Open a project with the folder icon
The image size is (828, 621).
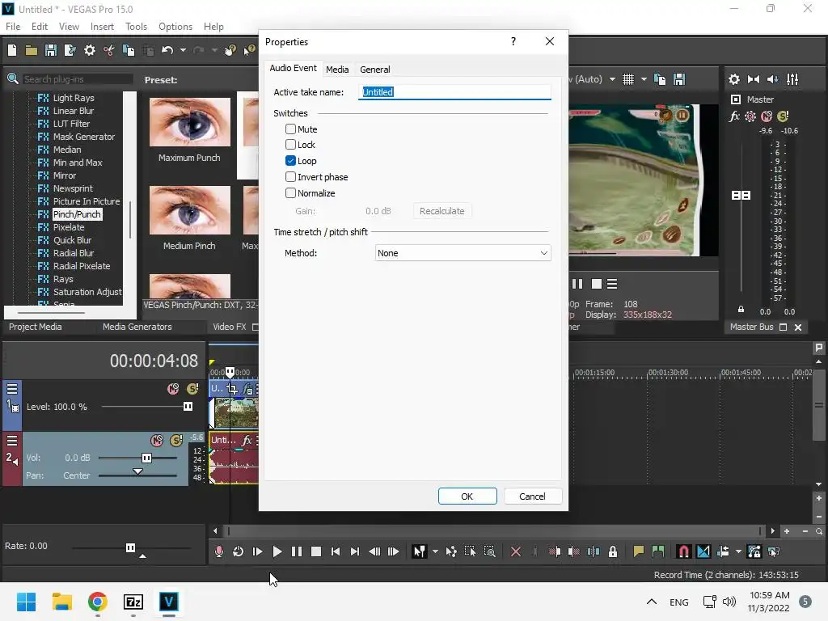pos(32,50)
